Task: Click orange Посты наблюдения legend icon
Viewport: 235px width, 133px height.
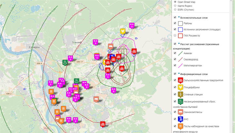Action: tap(181, 126)
